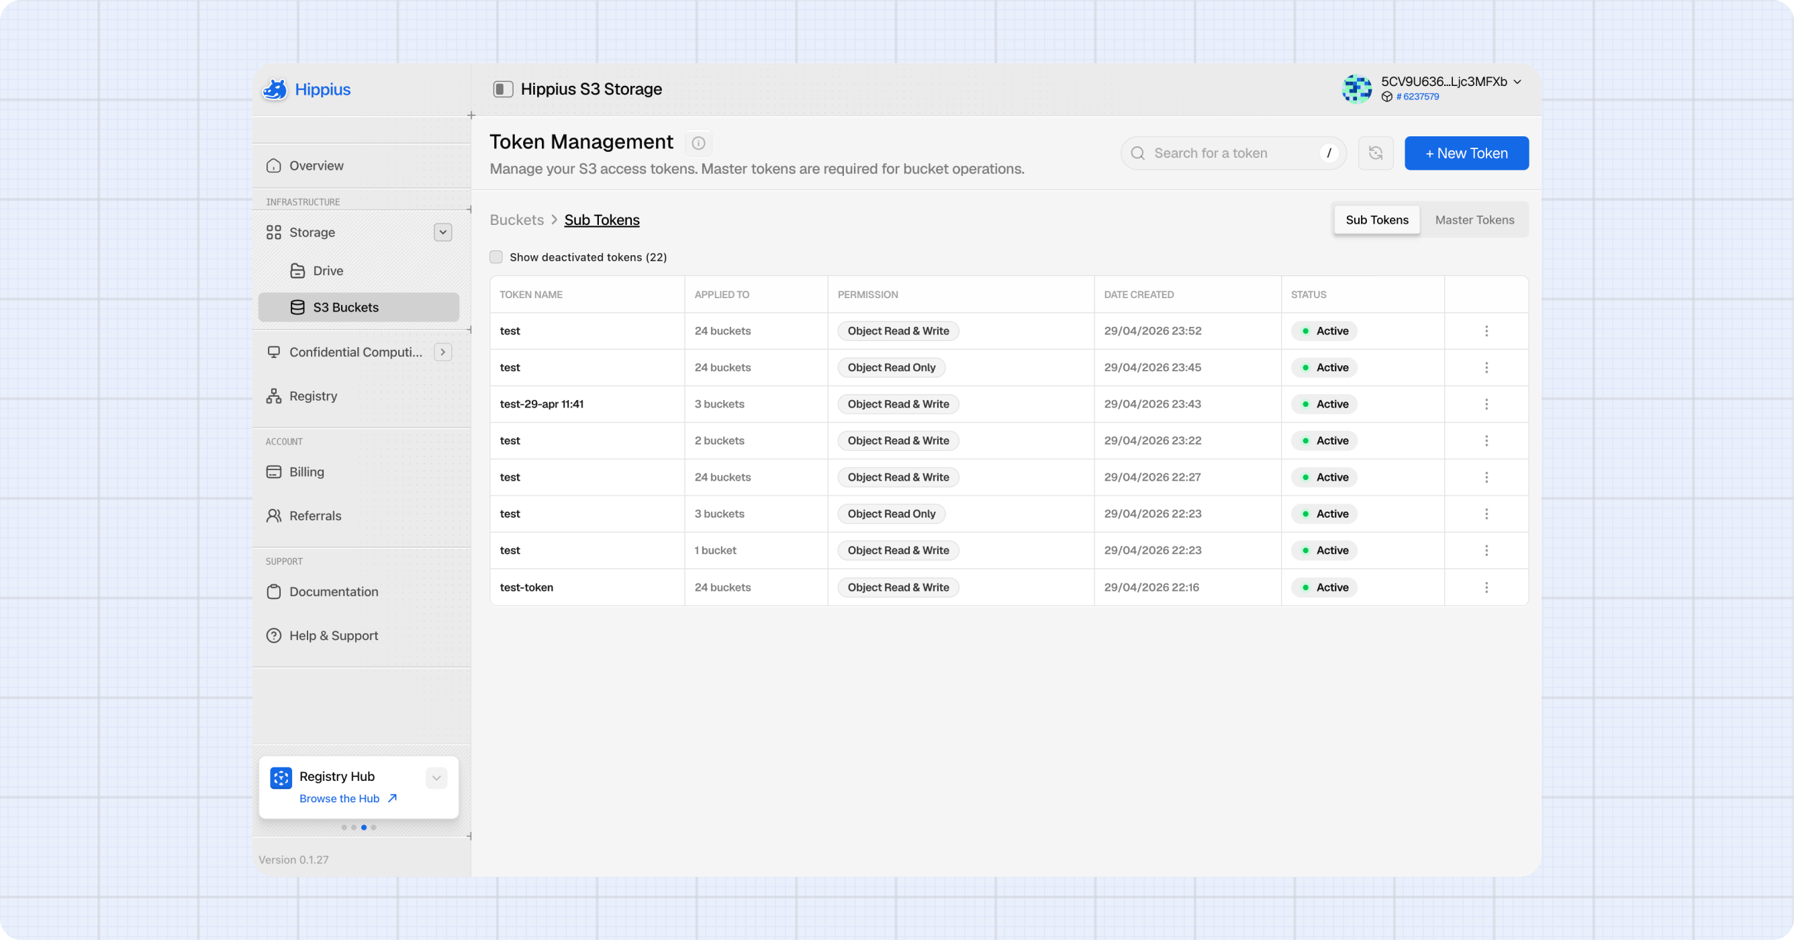
Task: Click the 1 bucket cell
Action: (x=715, y=551)
